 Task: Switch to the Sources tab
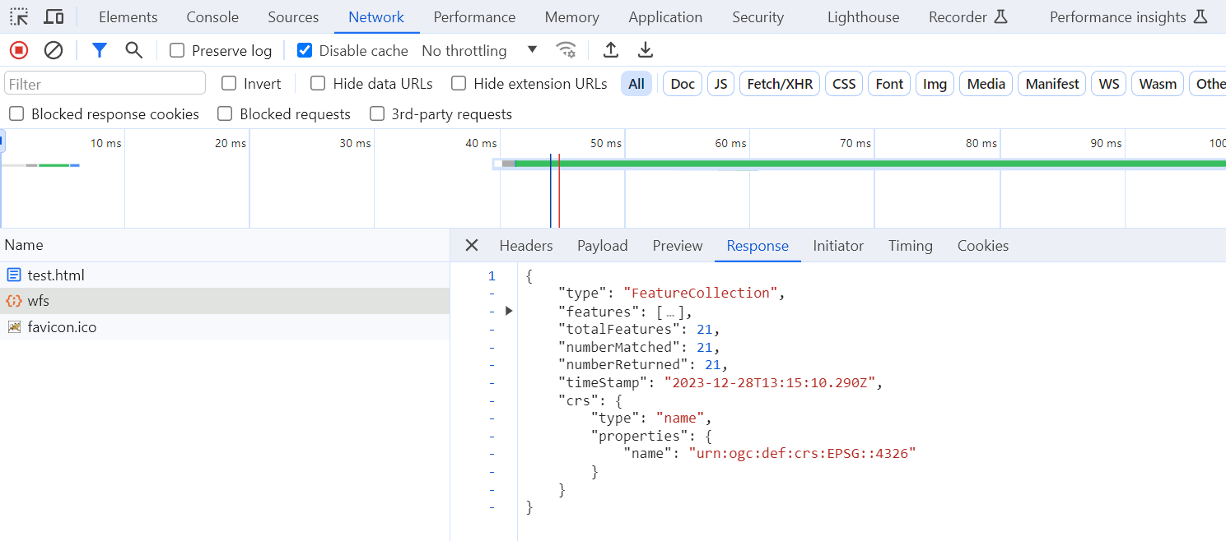point(293,16)
